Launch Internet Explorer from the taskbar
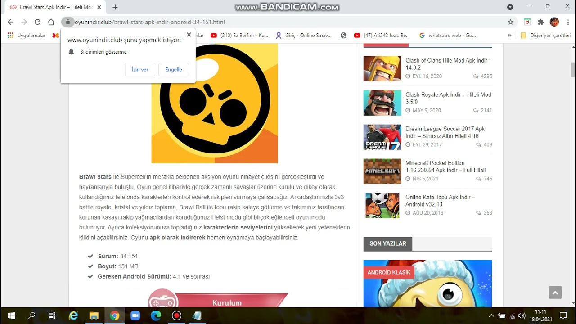576x324 pixels. tap(73, 316)
